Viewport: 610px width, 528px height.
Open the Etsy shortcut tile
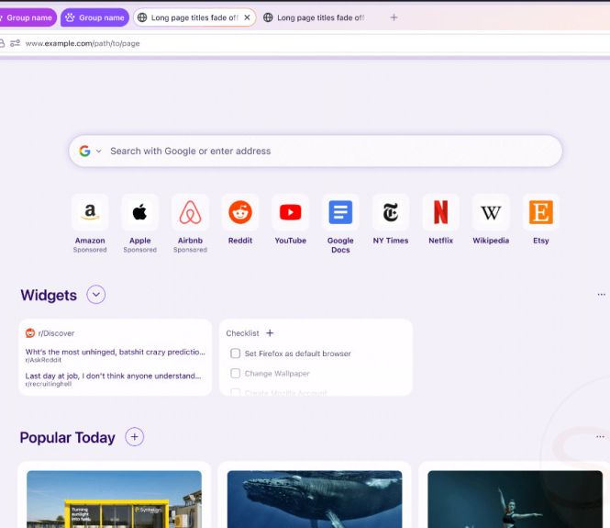pos(541,212)
